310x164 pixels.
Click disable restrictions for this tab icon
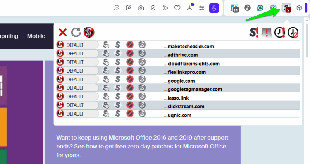(267, 32)
